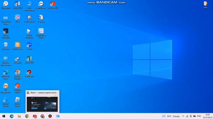Select the 1С Предприятие desktop shortcut
213x119 pixels.
6,88
